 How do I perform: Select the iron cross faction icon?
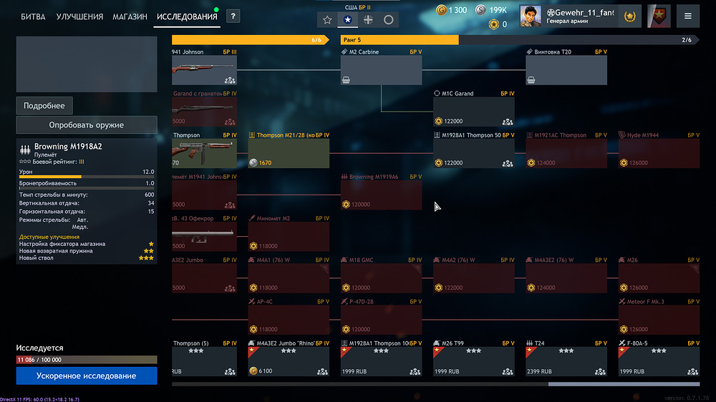click(x=368, y=20)
